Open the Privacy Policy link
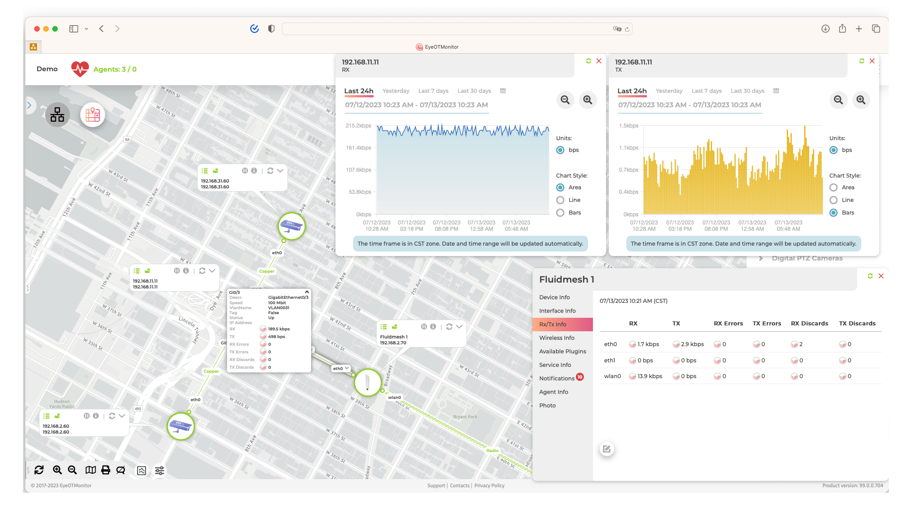The width and height of the screenshot is (914, 526). pyautogui.click(x=489, y=485)
